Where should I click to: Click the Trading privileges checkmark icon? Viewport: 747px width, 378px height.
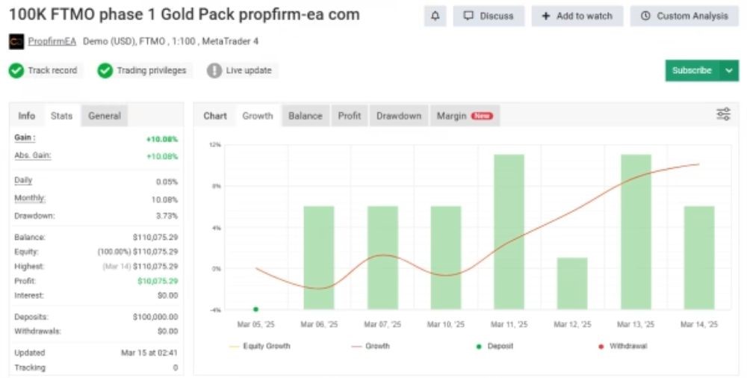tap(105, 70)
